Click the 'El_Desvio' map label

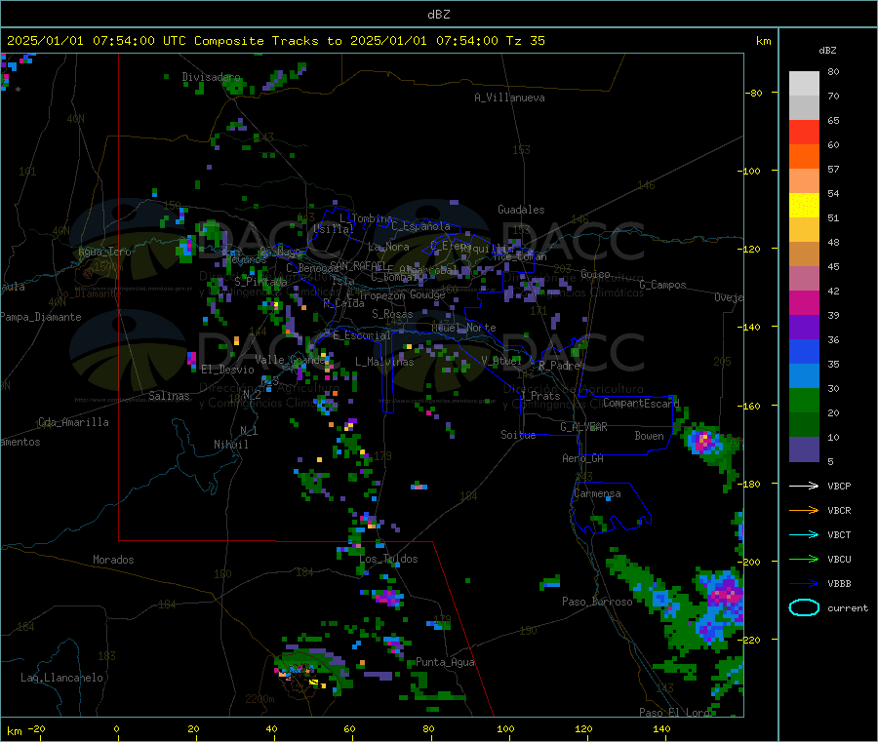click(227, 370)
